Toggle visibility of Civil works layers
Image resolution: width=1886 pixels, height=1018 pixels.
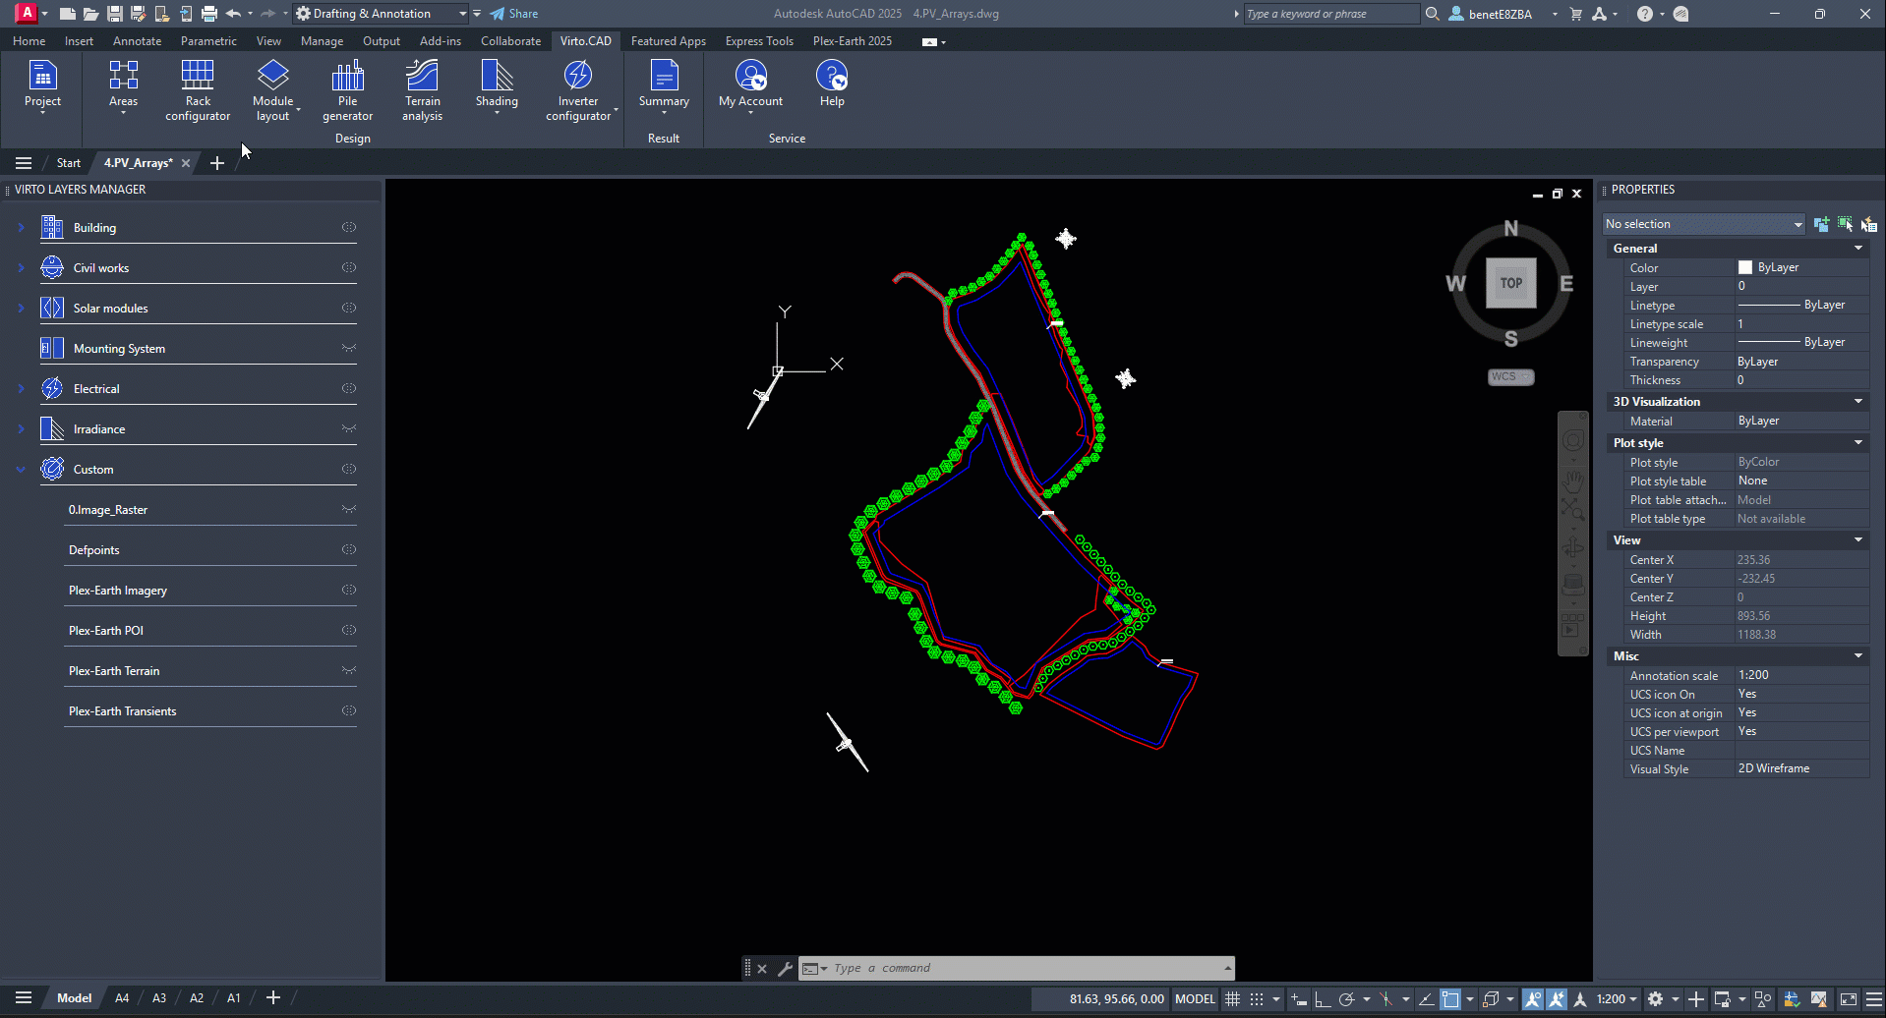[349, 267]
